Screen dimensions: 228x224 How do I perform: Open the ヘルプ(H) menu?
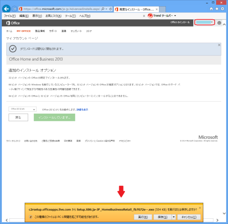coord(85,16)
